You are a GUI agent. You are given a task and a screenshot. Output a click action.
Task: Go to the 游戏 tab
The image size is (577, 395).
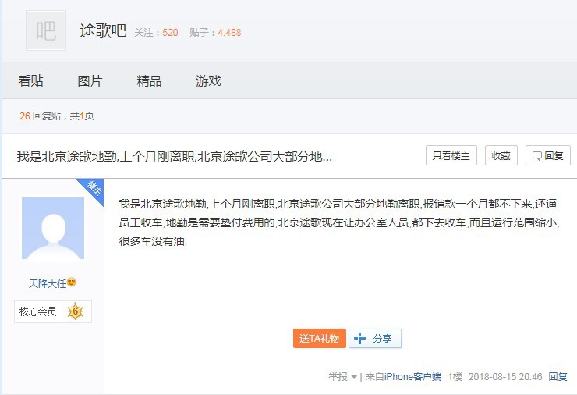point(208,81)
